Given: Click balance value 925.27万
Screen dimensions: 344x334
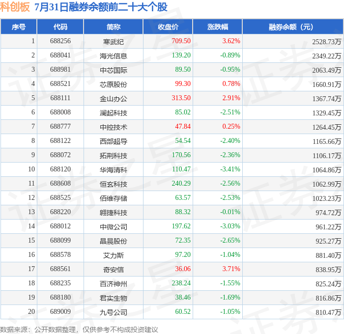Looking at the screenshot, I should 328,241.
